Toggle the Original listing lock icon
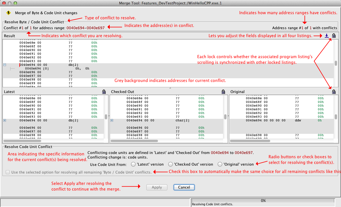 (334, 92)
